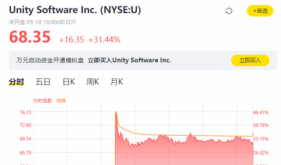Image resolution: width=281 pixels, height=165 pixels.
Task: Click the 46.41% percent axis label
Action: [x=261, y=112]
